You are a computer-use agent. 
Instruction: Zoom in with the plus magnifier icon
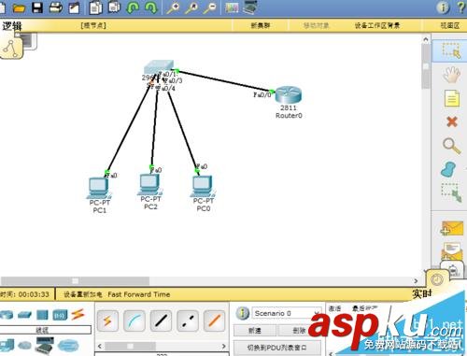(x=173, y=7)
